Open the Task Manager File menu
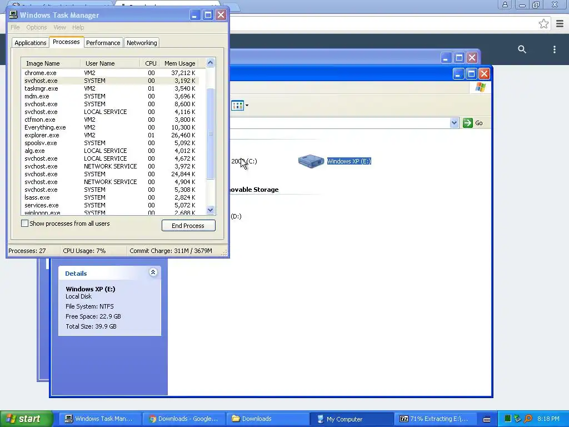569x427 pixels. (x=15, y=27)
